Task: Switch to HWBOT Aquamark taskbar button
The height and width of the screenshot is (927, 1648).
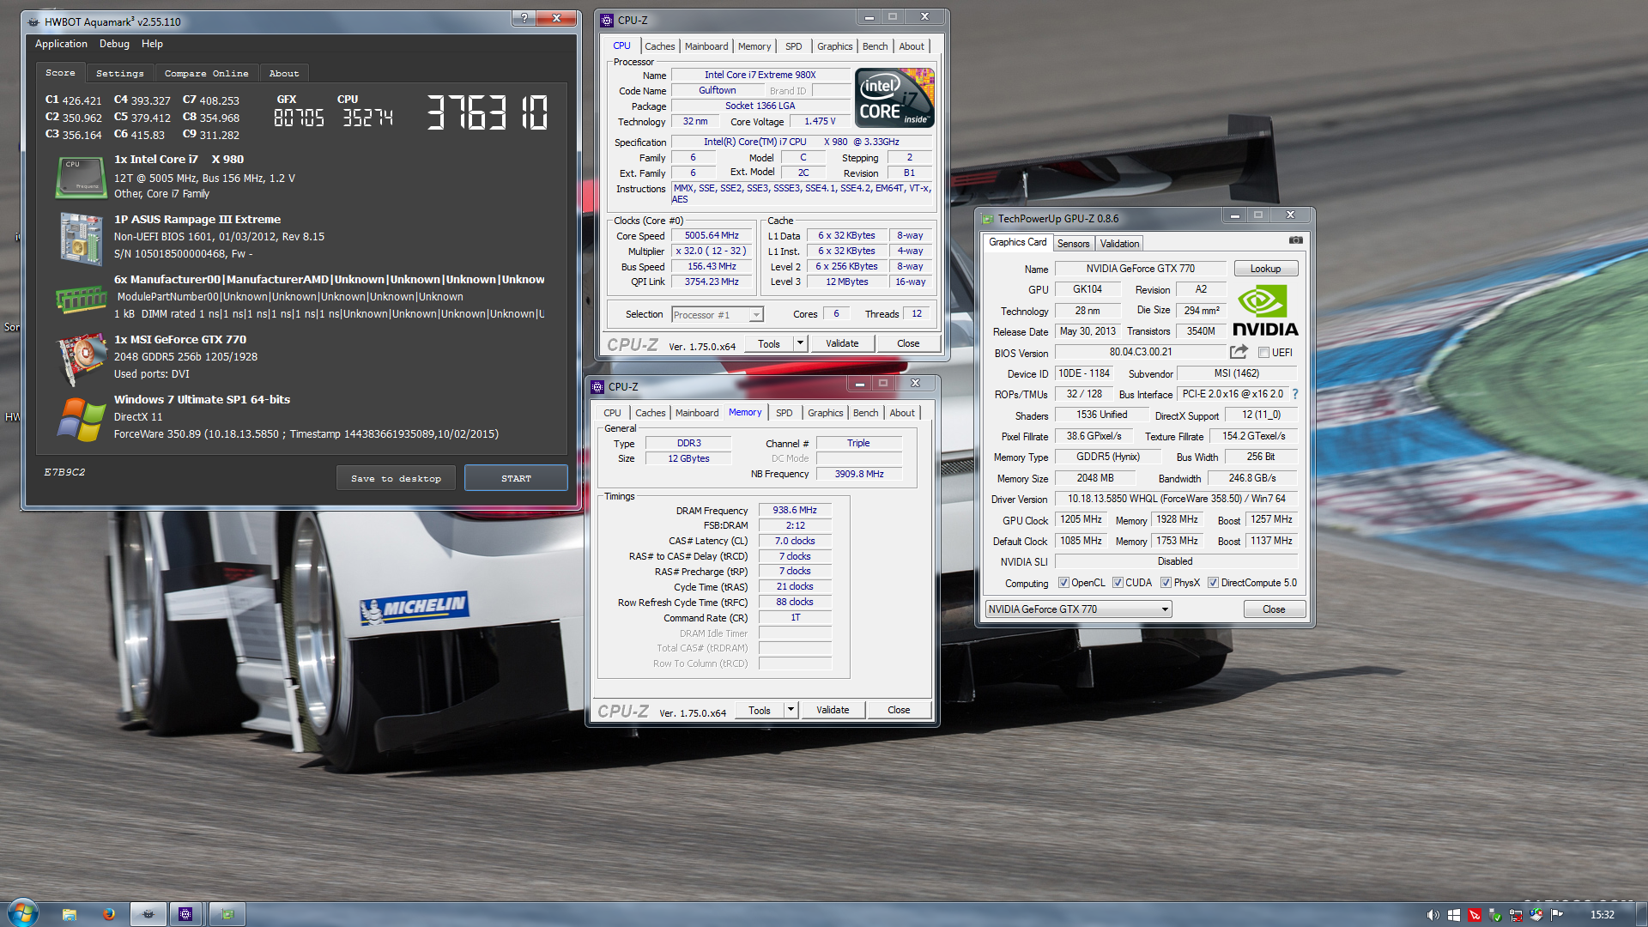Action: 148,914
